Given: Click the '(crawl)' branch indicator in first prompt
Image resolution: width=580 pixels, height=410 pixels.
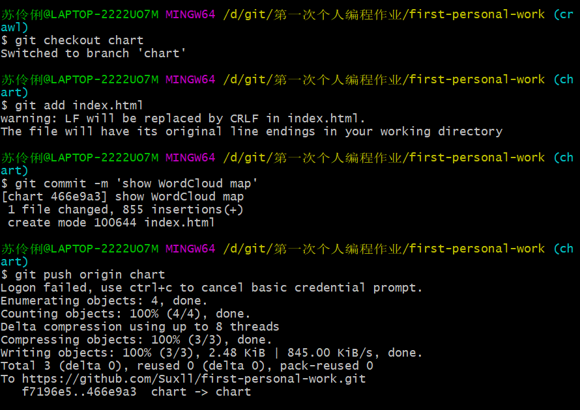Looking at the screenshot, I should 563,14.
